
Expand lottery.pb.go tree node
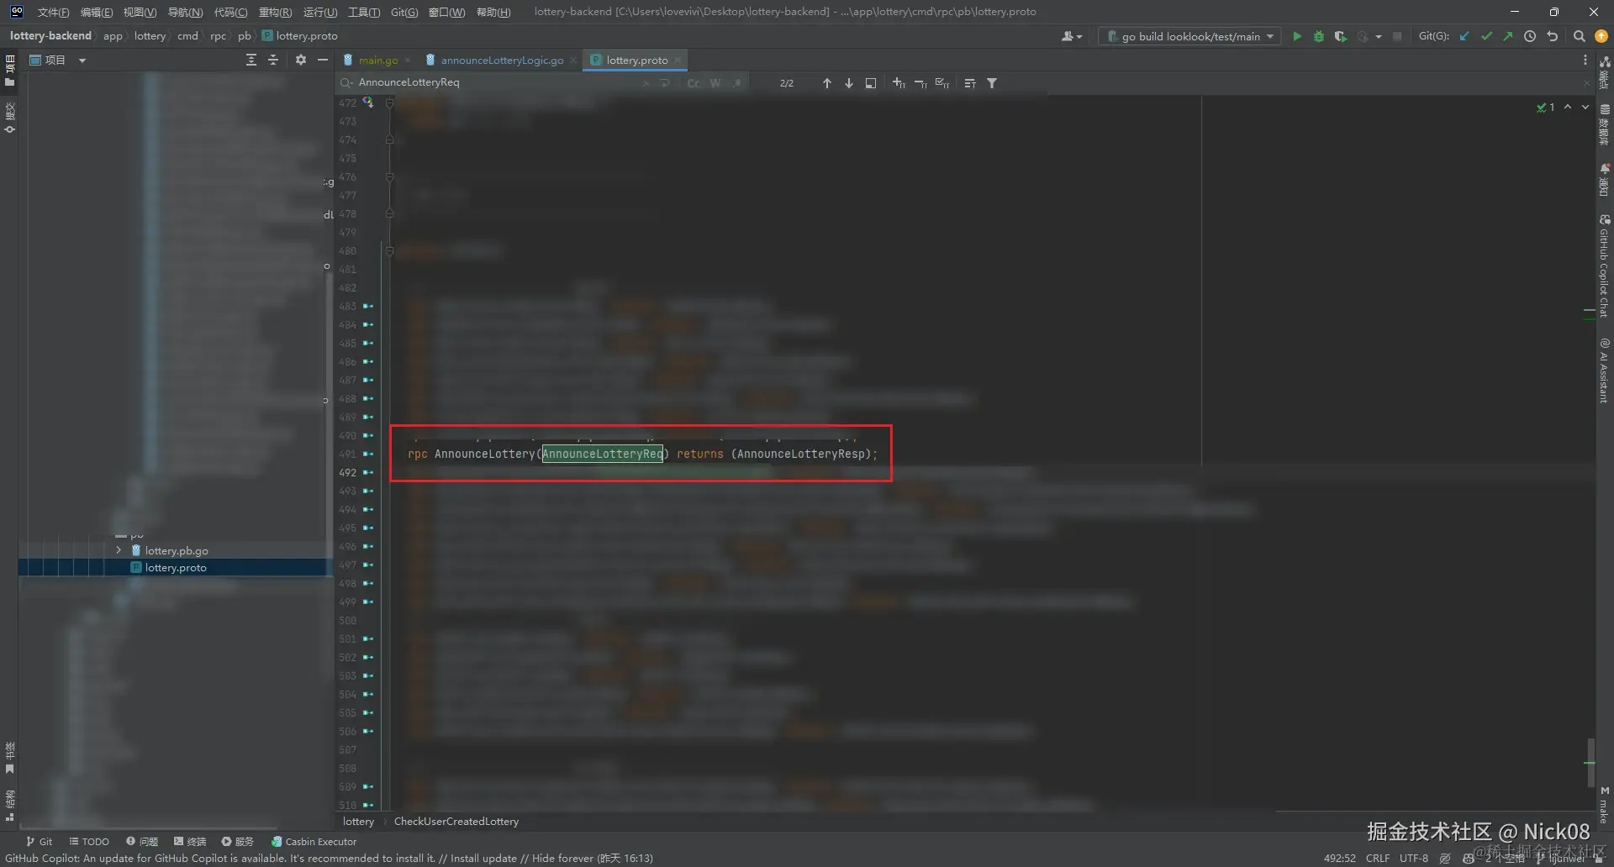click(119, 550)
